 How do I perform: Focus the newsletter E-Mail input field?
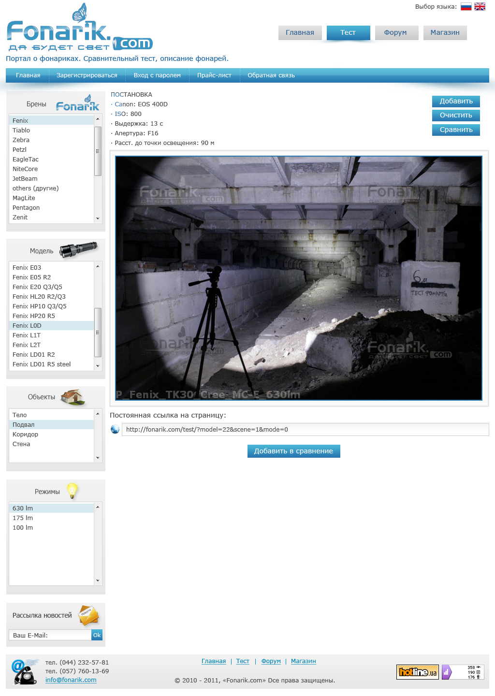(x=50, y=635)
